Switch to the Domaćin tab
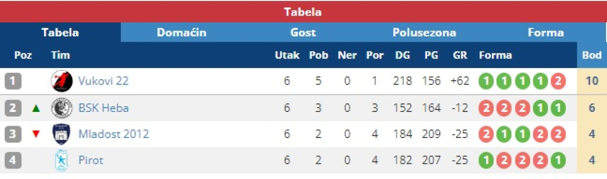Viewport: 607px width, 179px height. [182, 33]
